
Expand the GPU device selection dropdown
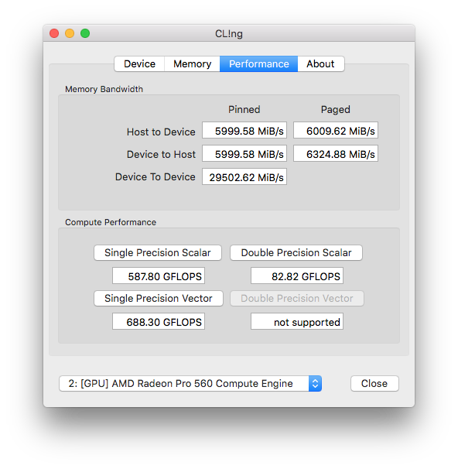point(190,383)
